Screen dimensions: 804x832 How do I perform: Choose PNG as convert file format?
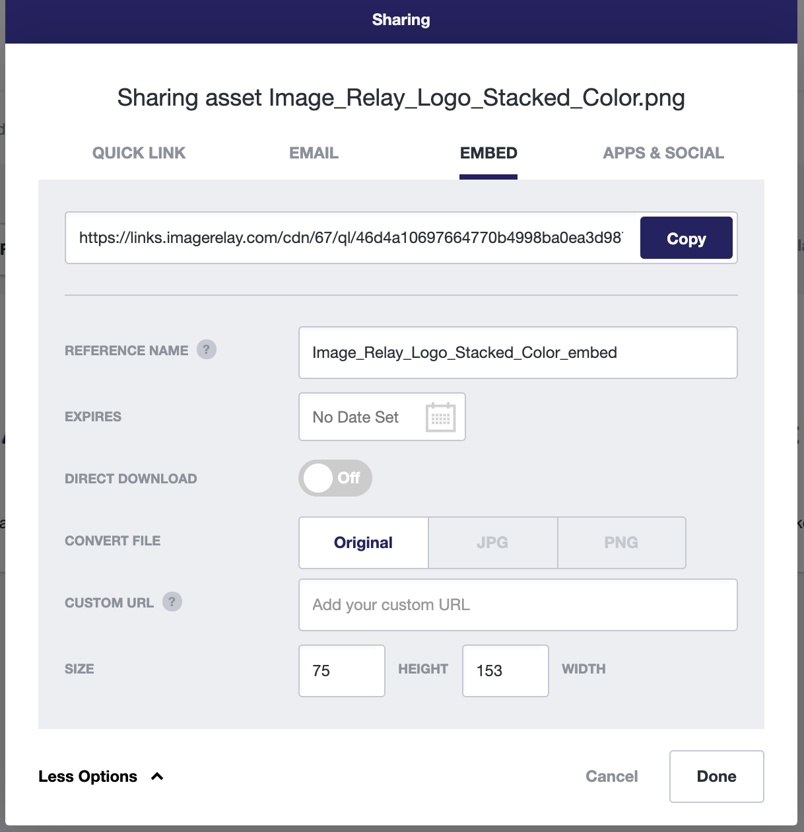click(622, 543)
